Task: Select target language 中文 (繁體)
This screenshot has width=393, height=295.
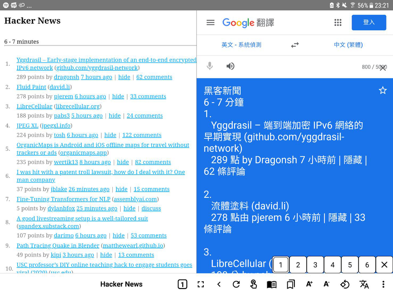Action: pyautogui.click(x=348, y=45)
